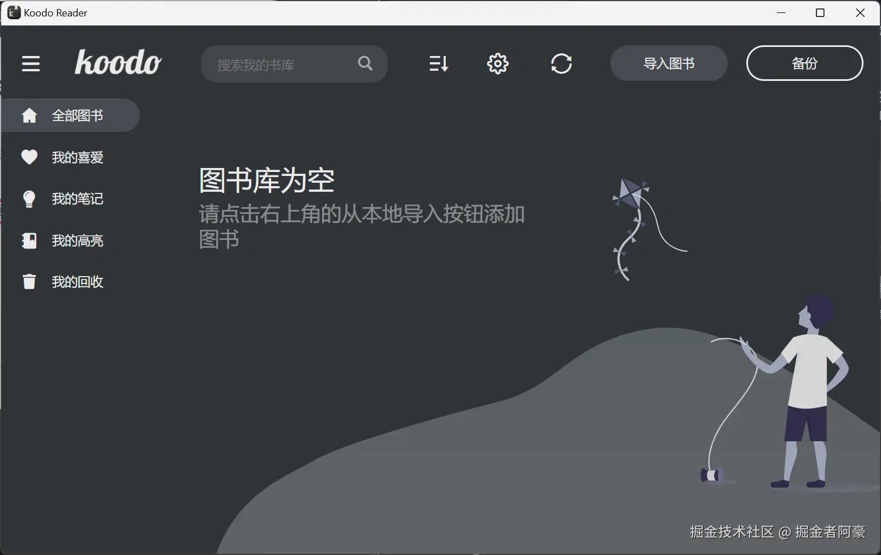Click the bookmark book icon beside 我的高亮
The image size is (881, 555).
[29, 241]
